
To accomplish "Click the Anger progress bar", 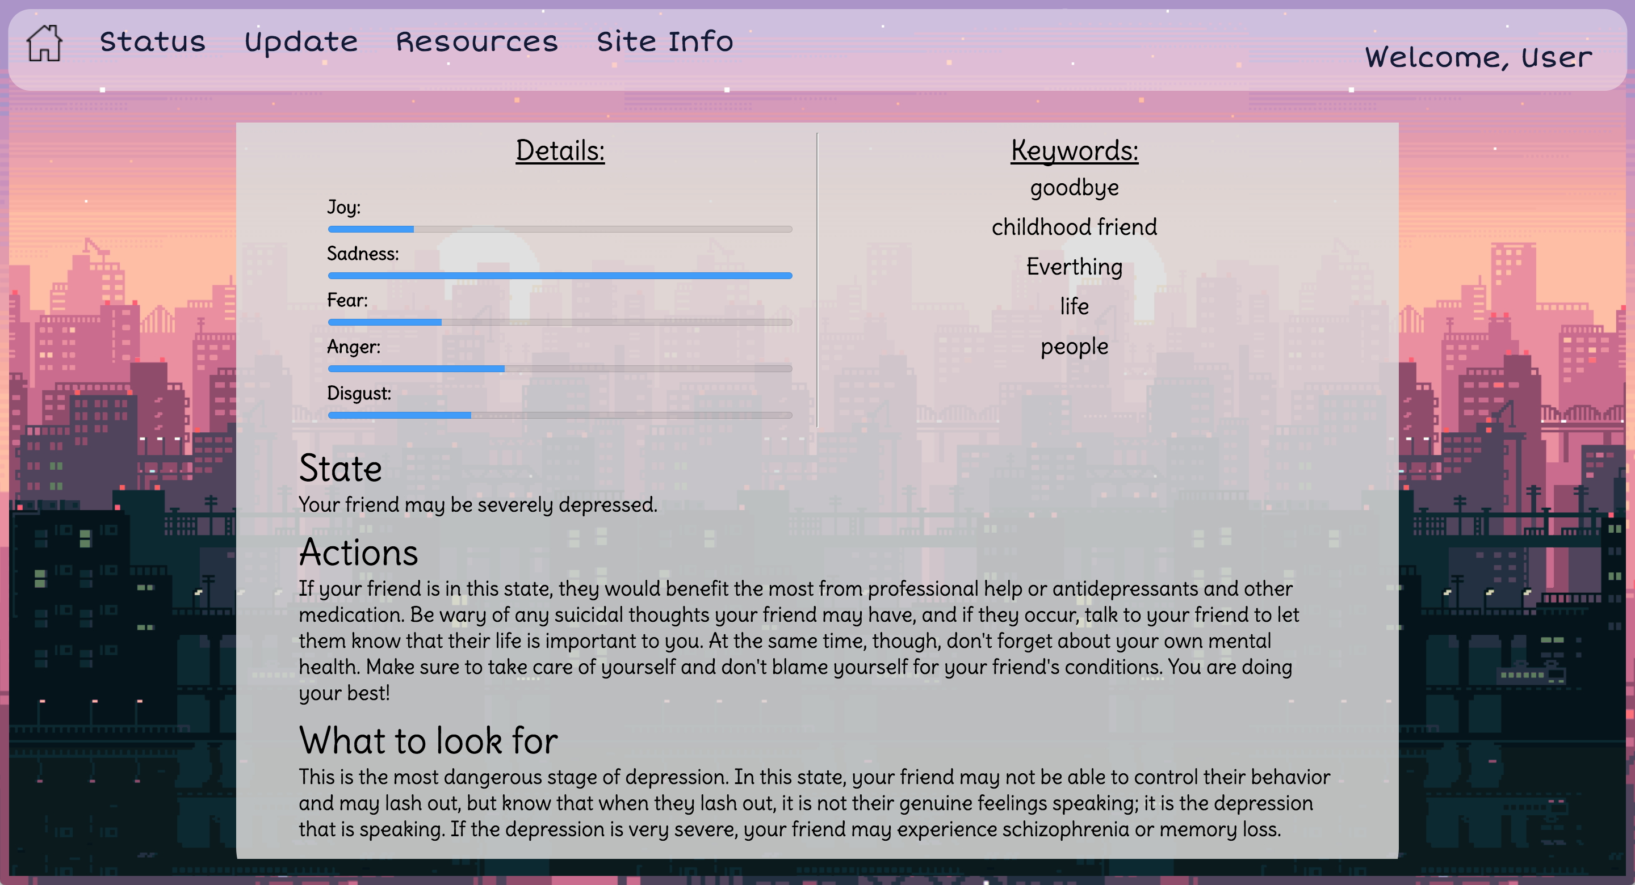I will coord(559,369).
